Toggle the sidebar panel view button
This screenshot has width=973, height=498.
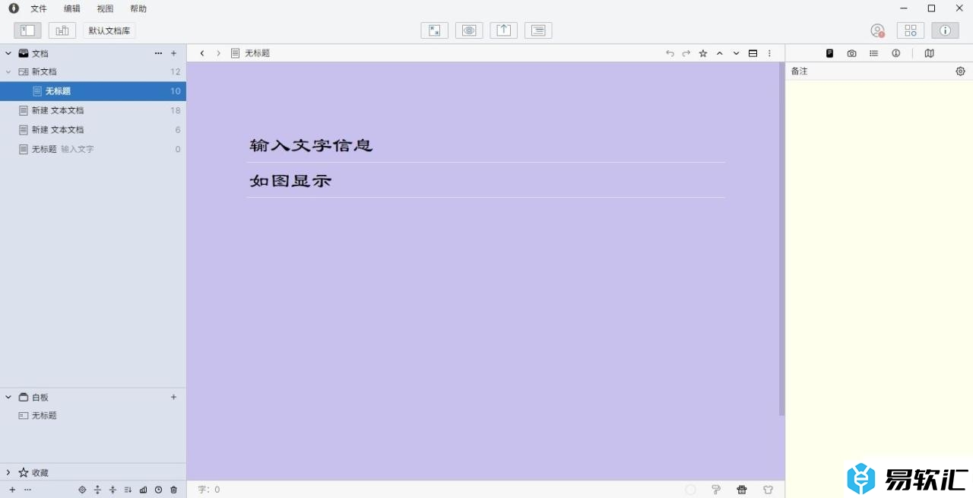27,30
